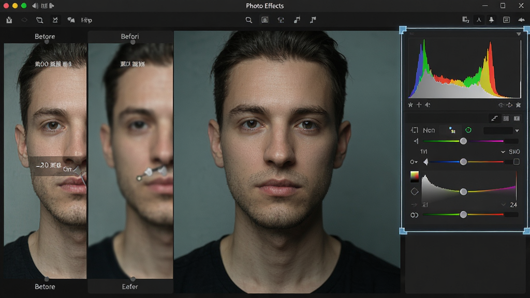Open the color swatch beside the tone curve

tap(415, 177)
